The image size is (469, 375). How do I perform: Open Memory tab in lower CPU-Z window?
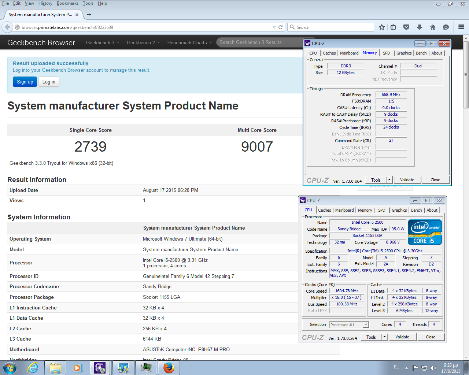coord(365,210)
